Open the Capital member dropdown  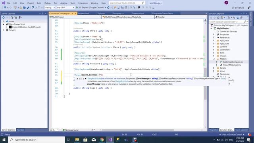(181, 17)
